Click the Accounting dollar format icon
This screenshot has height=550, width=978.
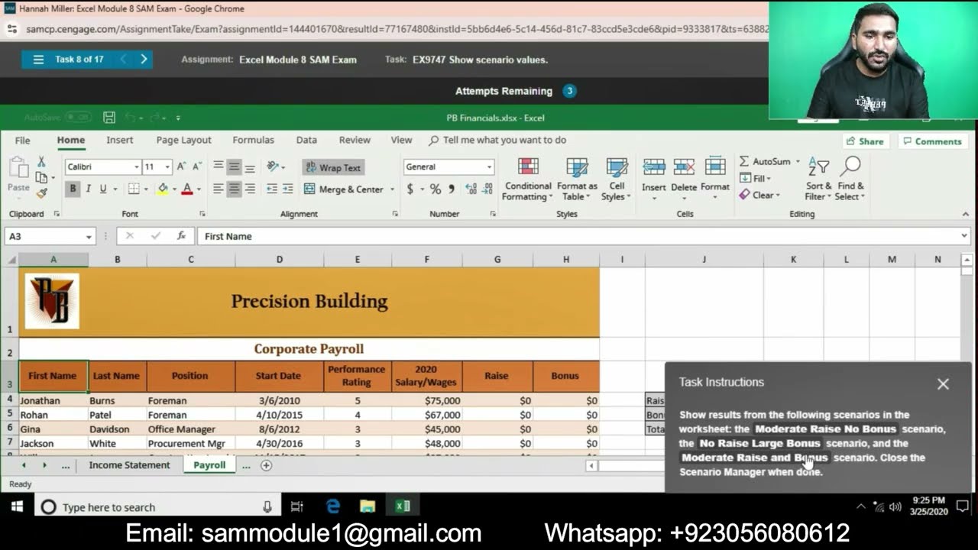pyautogui.click(x=410, y=189)
